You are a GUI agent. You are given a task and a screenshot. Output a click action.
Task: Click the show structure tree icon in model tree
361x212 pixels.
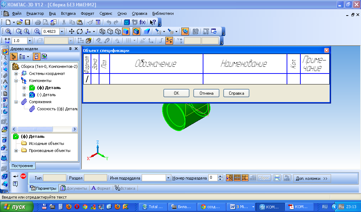click(14, 57)
